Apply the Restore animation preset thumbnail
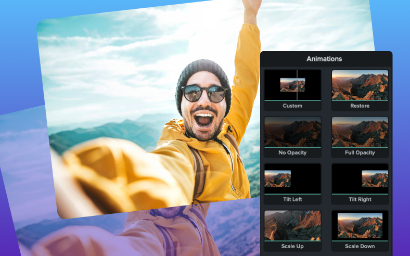The image size is (410, 256). pos(360,85)
